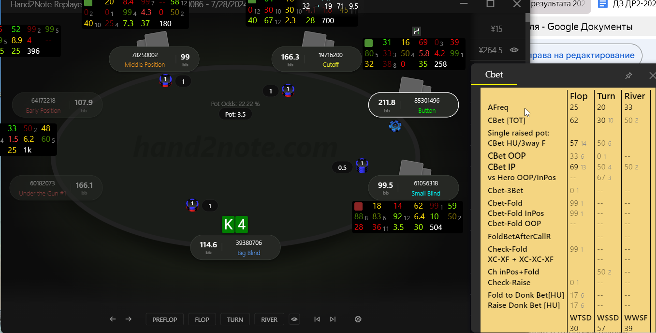
Task: Step forward one action with the right arrow
Action: [129, 319]
